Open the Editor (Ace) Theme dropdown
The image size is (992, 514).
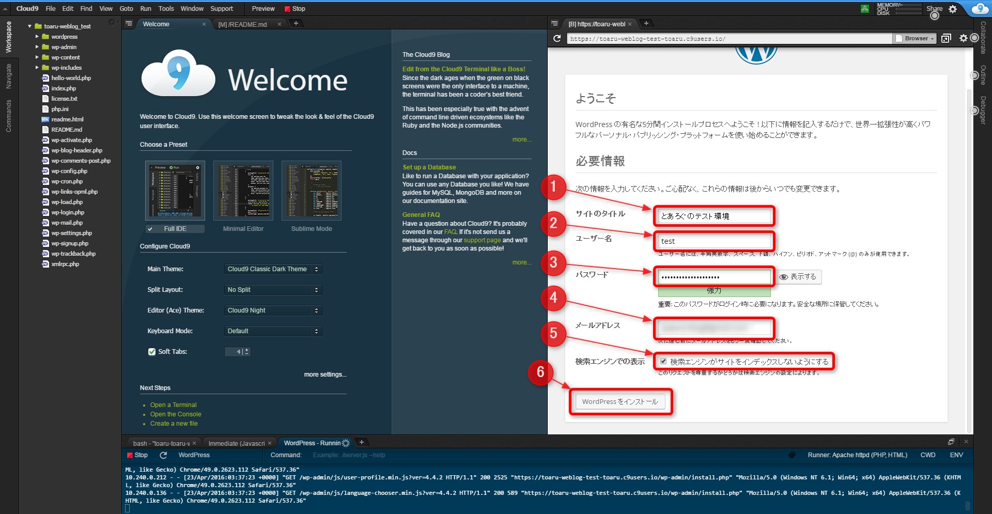click(273, 310)
